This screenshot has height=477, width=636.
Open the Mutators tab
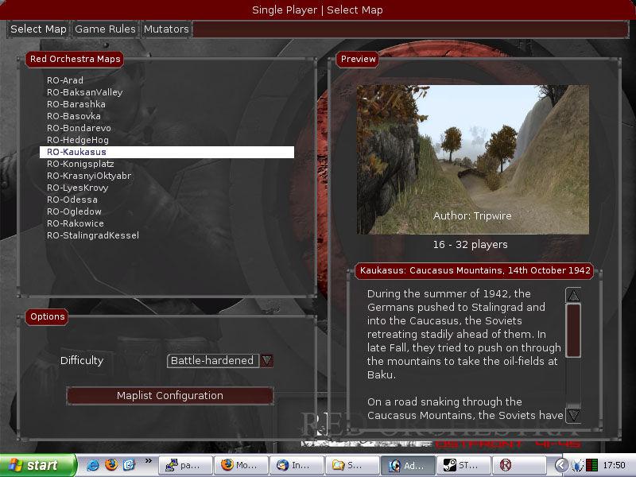coord(166,29)
